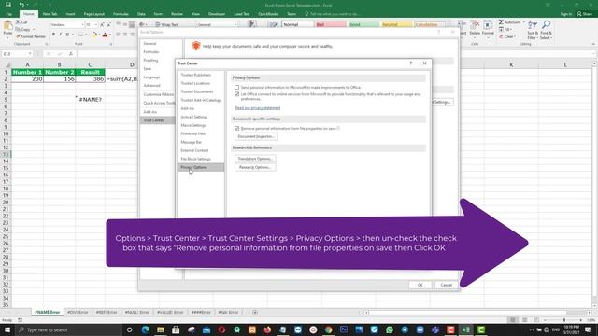Open Chrome from the taskbar
This screenshot has height=336, width=598.
point(328,329)
